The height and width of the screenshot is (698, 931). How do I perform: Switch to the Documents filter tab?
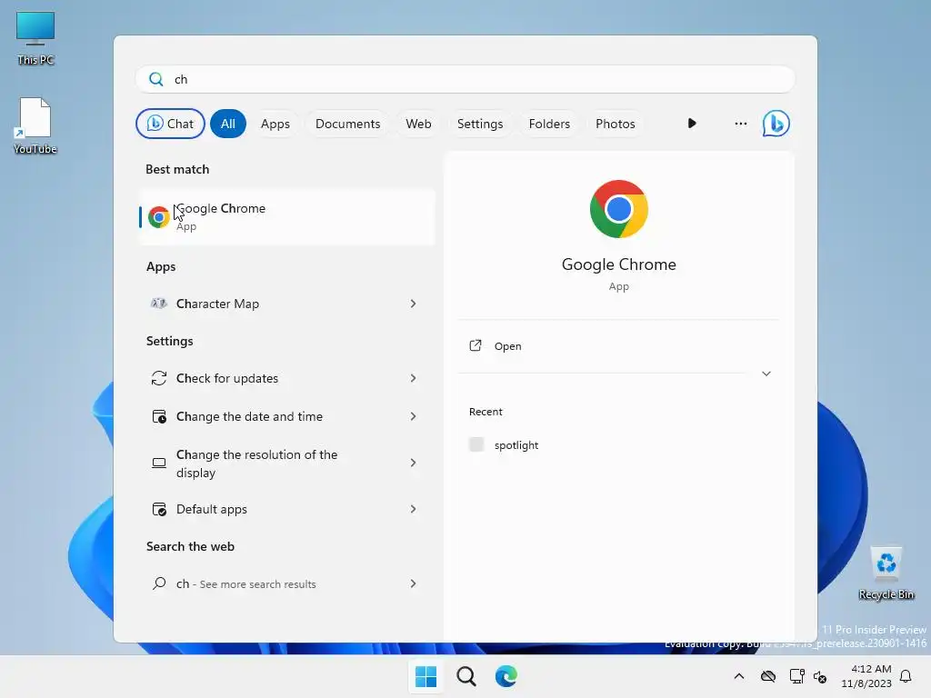347,124
